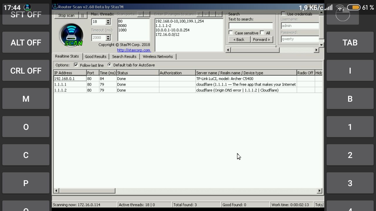
Task: Enable Case sensitive search checkbox
Action: [231, 33]
